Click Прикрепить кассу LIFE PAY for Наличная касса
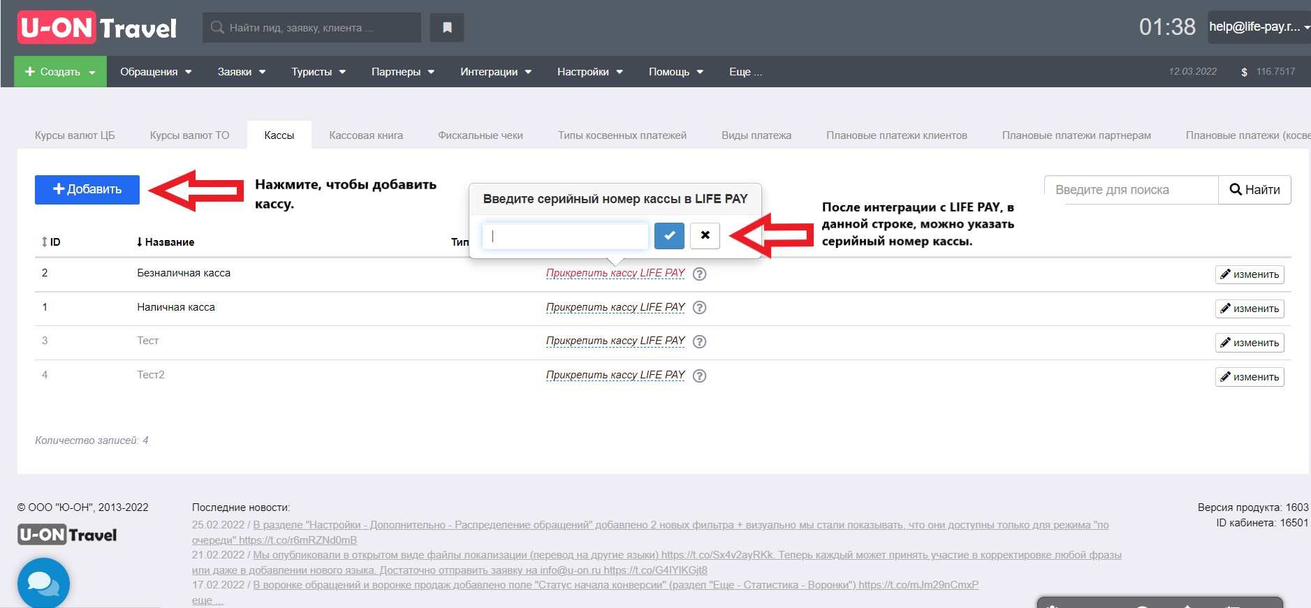This screenshot has height=608, width=1311. [x=615, y=307]
